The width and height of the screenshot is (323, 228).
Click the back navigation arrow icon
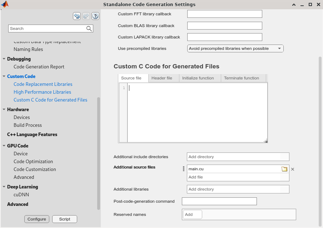77,16
